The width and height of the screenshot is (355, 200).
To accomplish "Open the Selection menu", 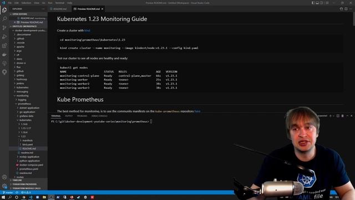I will pos(26,3).
